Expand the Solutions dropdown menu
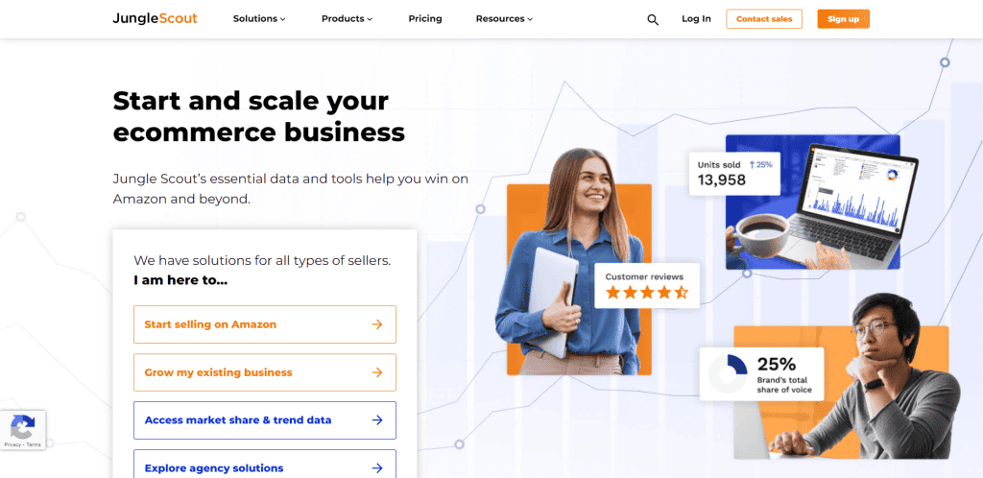The image size is (983, 478). point(259,19)
